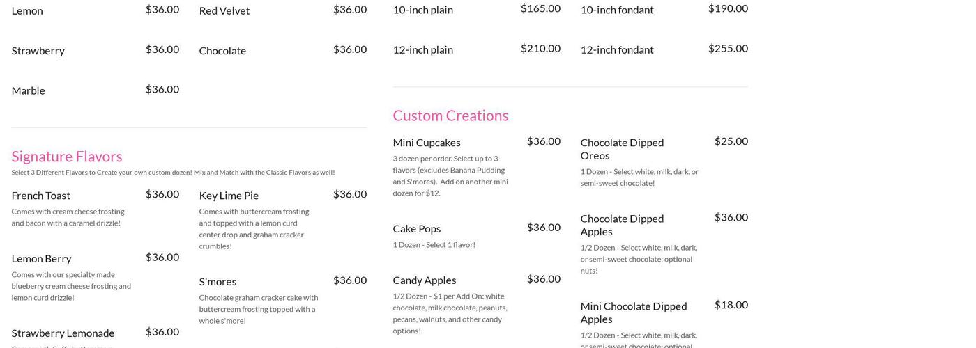This screenshot has height=348, width=976.
Task: Select the Marble flavor name
Action: (x=29, y=90)
